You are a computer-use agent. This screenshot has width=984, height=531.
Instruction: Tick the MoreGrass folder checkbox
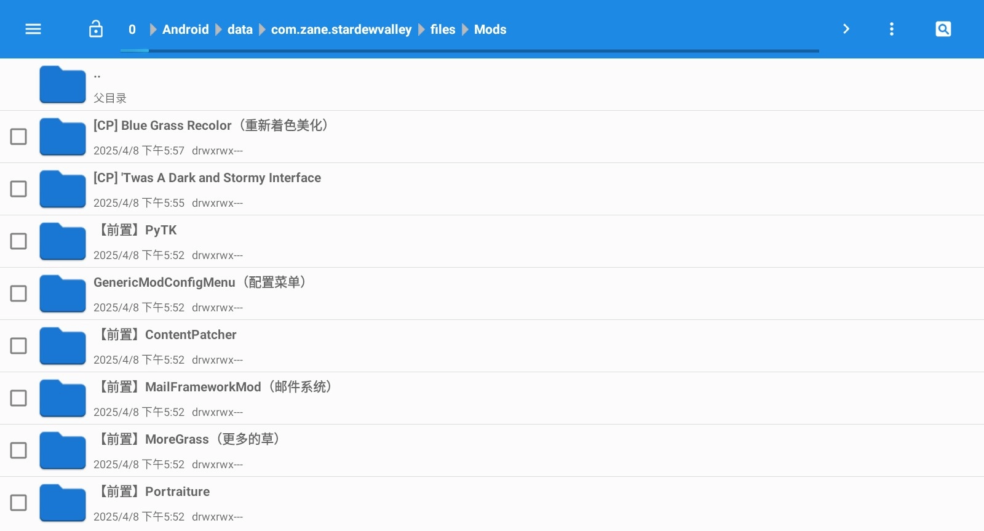18,450
